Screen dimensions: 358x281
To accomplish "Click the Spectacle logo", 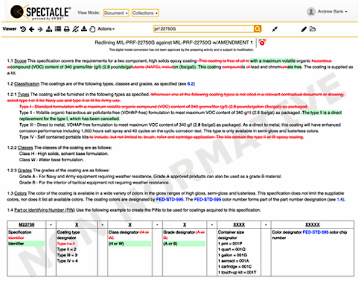I will point(41,12).
